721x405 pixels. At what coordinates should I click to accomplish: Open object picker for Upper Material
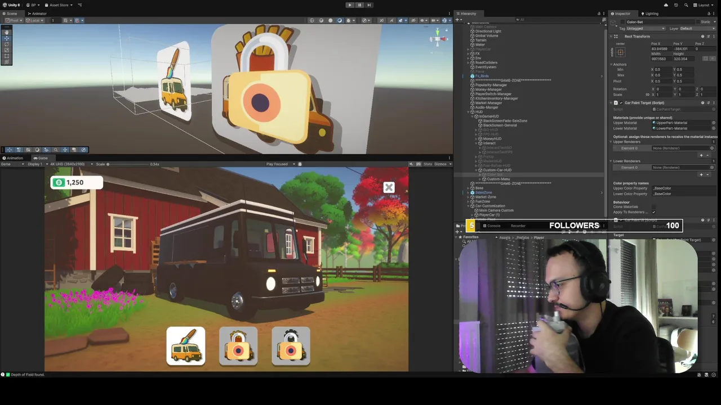pos(714,123)
